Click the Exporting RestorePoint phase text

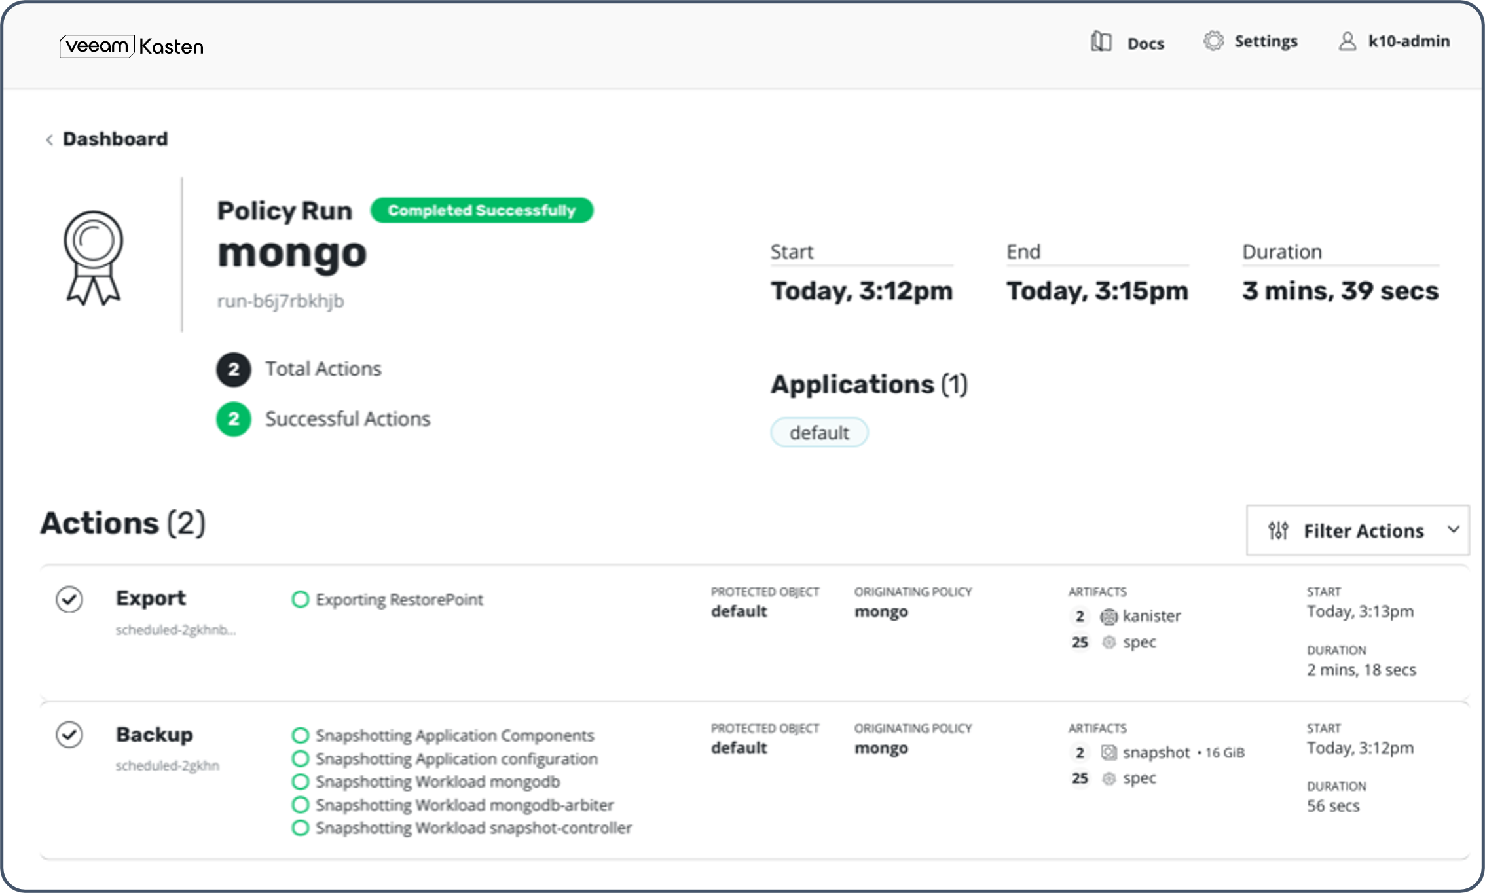[x=399, y=599]
